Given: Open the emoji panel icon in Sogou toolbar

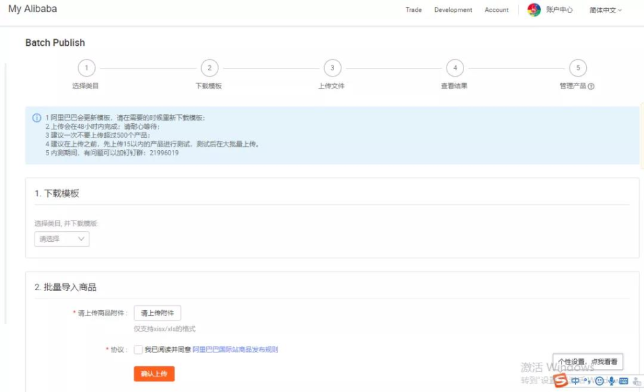Looking at the screenshot, I should coord(599,381).
